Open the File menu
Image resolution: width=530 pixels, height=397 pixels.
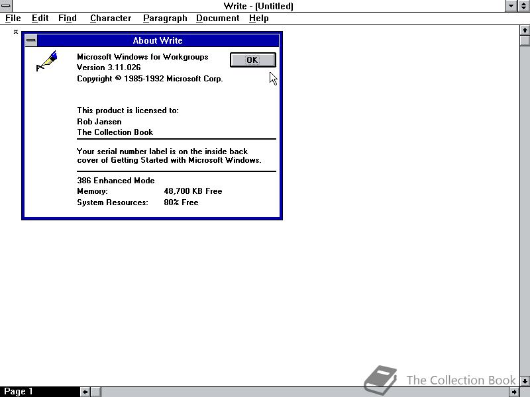[x=13, y=19]
